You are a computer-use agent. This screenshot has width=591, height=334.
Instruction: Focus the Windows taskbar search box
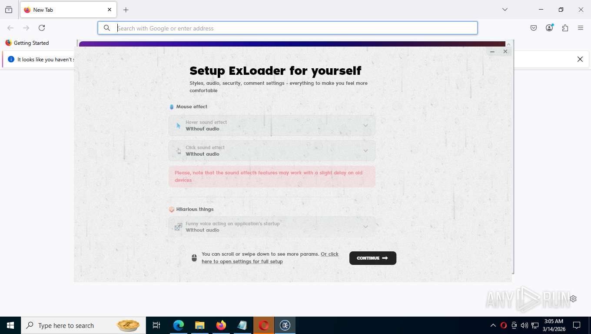[x=83, y=325]
